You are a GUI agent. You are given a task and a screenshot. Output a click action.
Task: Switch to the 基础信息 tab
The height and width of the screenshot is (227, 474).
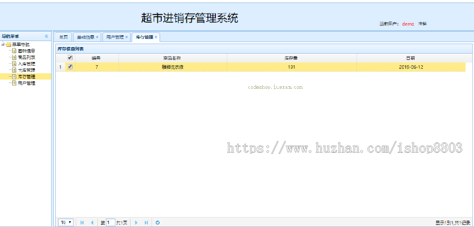click(x=85, y=37)
